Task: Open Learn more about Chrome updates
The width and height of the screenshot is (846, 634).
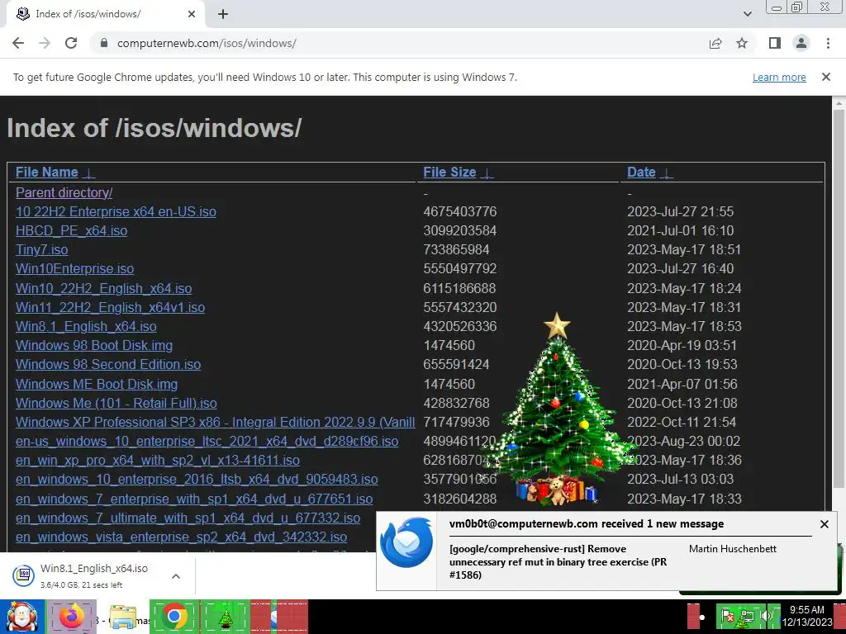Action: point(779,77)
